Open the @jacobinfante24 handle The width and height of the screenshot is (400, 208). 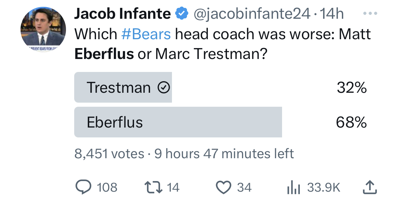coord(252,14)
